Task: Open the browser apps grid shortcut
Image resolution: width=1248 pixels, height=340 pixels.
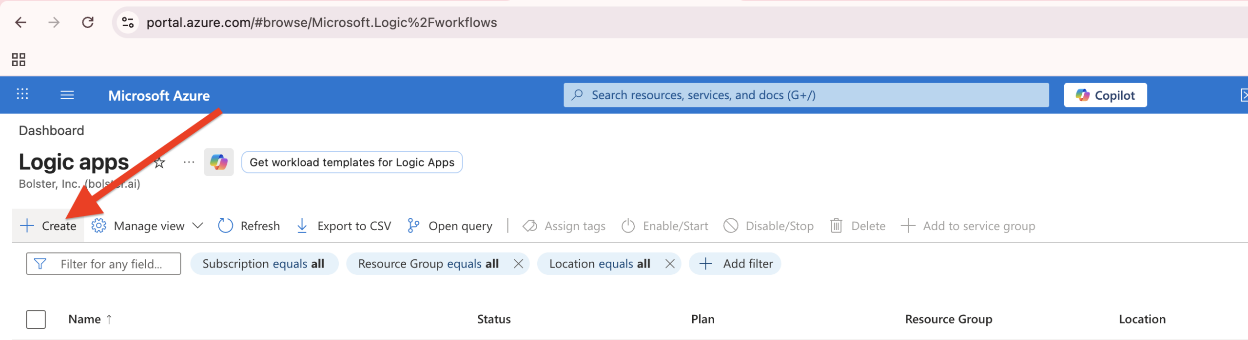Action: pos(19,60)
